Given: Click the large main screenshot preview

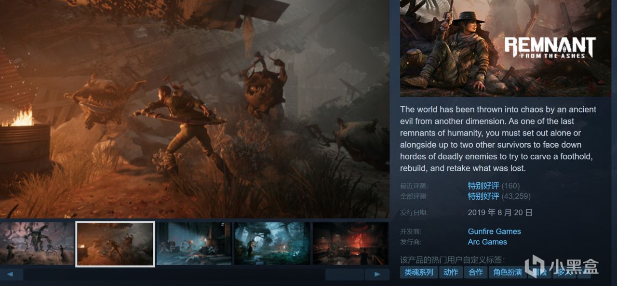Looking at the screenshot, I should click(x=194, y=109).
